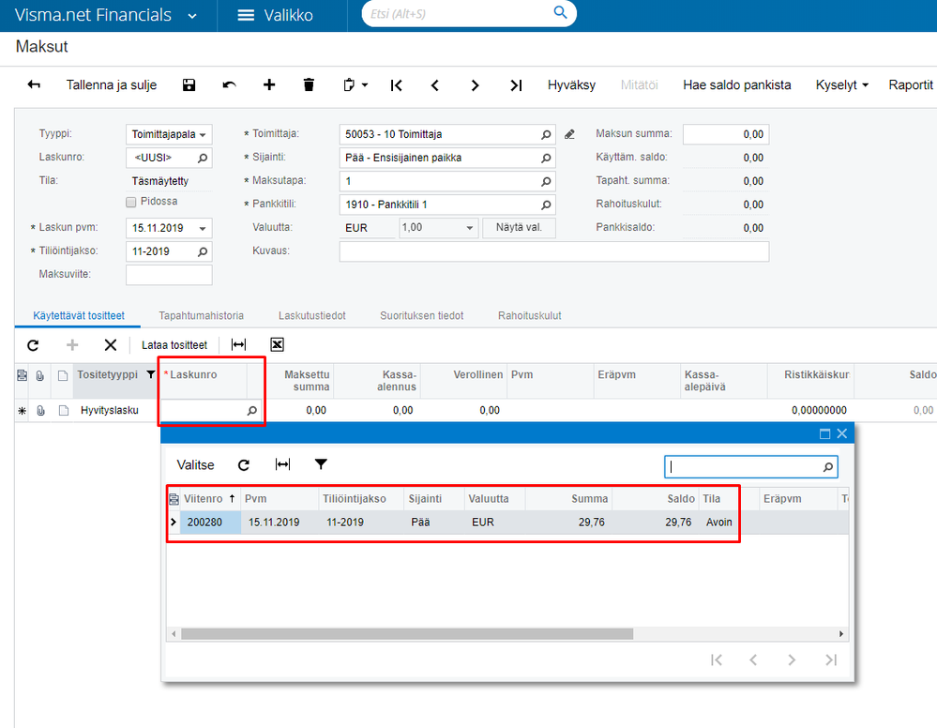Switch to the Tapahtumahistoria tab

click(201, 316)
